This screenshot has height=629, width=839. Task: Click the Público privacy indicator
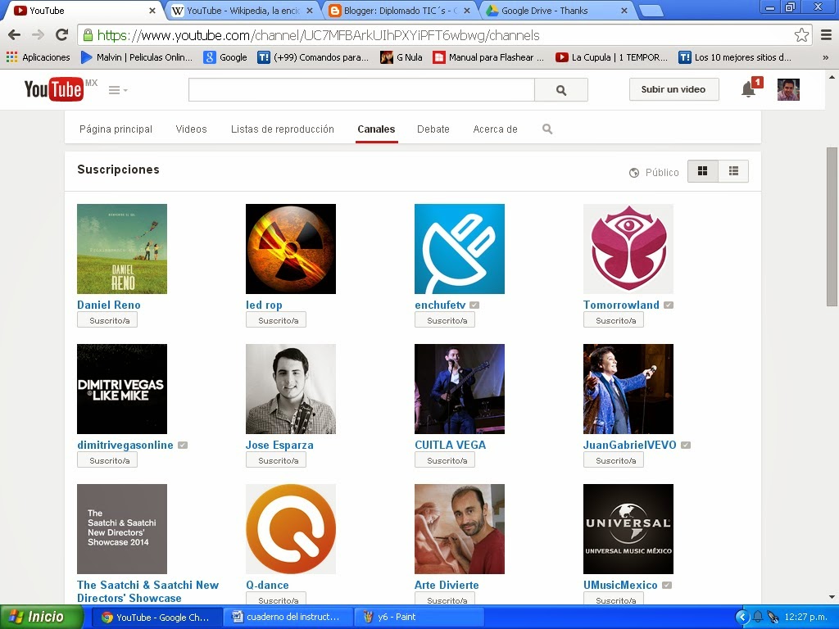654,172
